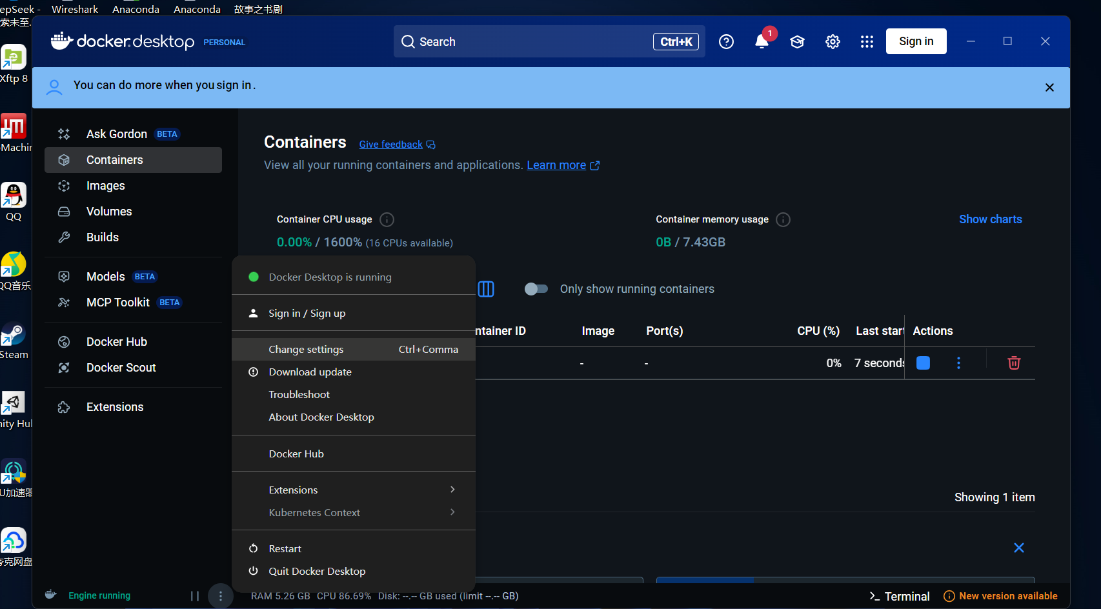
Task: Open the Terminal button in status bar
Action: (x=900, y=596)
